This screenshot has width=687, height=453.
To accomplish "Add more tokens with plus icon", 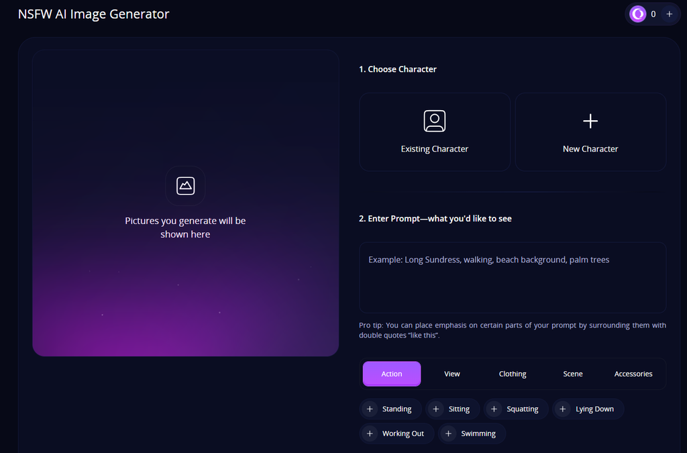I will pyautogui.click(x=669, y=14).
